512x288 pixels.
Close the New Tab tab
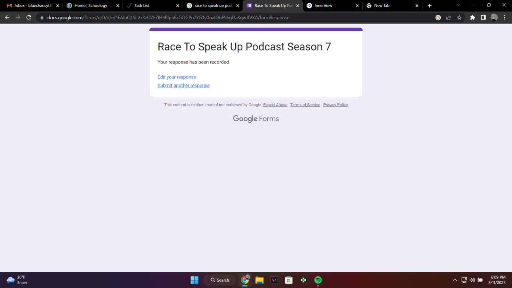click(x=417, y=6)
